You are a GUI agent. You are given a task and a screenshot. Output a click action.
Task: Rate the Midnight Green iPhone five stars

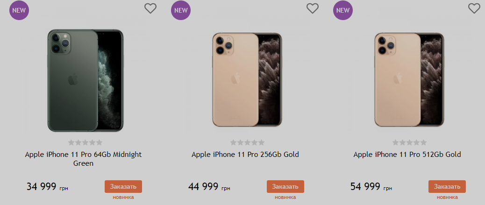[x=99, y=142]
